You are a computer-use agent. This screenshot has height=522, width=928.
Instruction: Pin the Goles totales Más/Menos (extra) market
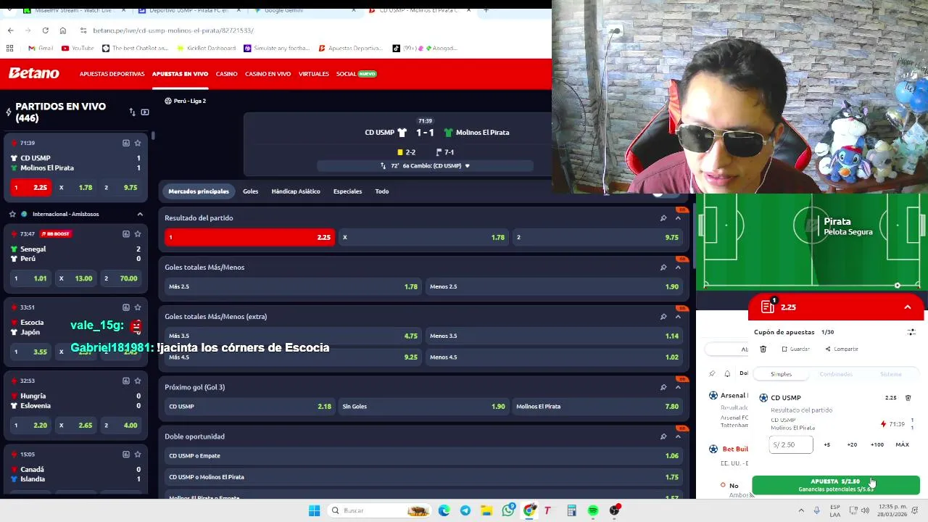663,316
